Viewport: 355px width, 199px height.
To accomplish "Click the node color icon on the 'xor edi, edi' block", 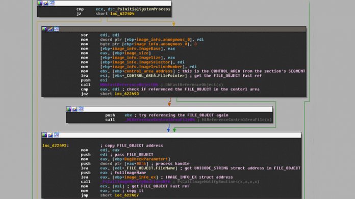I will (44, 29).
